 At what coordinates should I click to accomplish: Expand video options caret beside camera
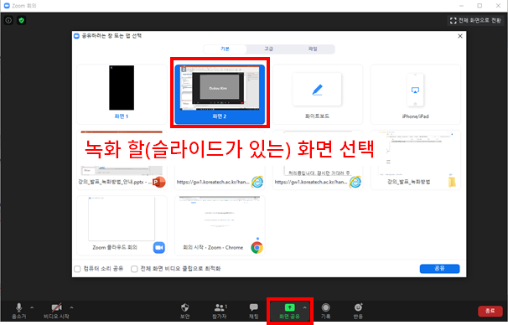(x=71, y=307)
